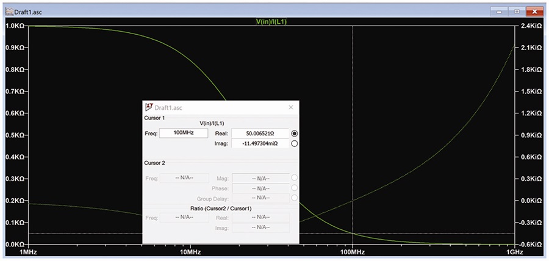Screen dimensions: 549x261
Task: Click the Draft1.asc waveform window icon
Action: pyautogui.click(x=9, y=12)
